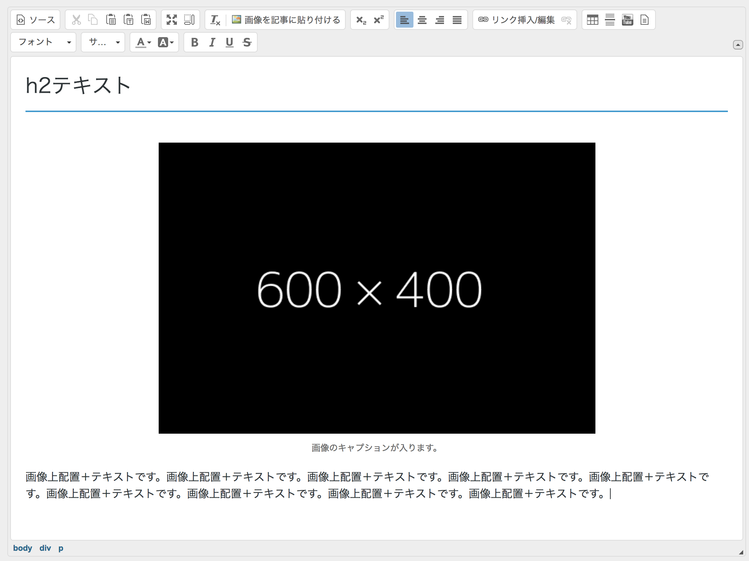The height and width of the screenshot is (561, 749).
Task: Select the div element in the path bar
Action: tap(45, 548)
